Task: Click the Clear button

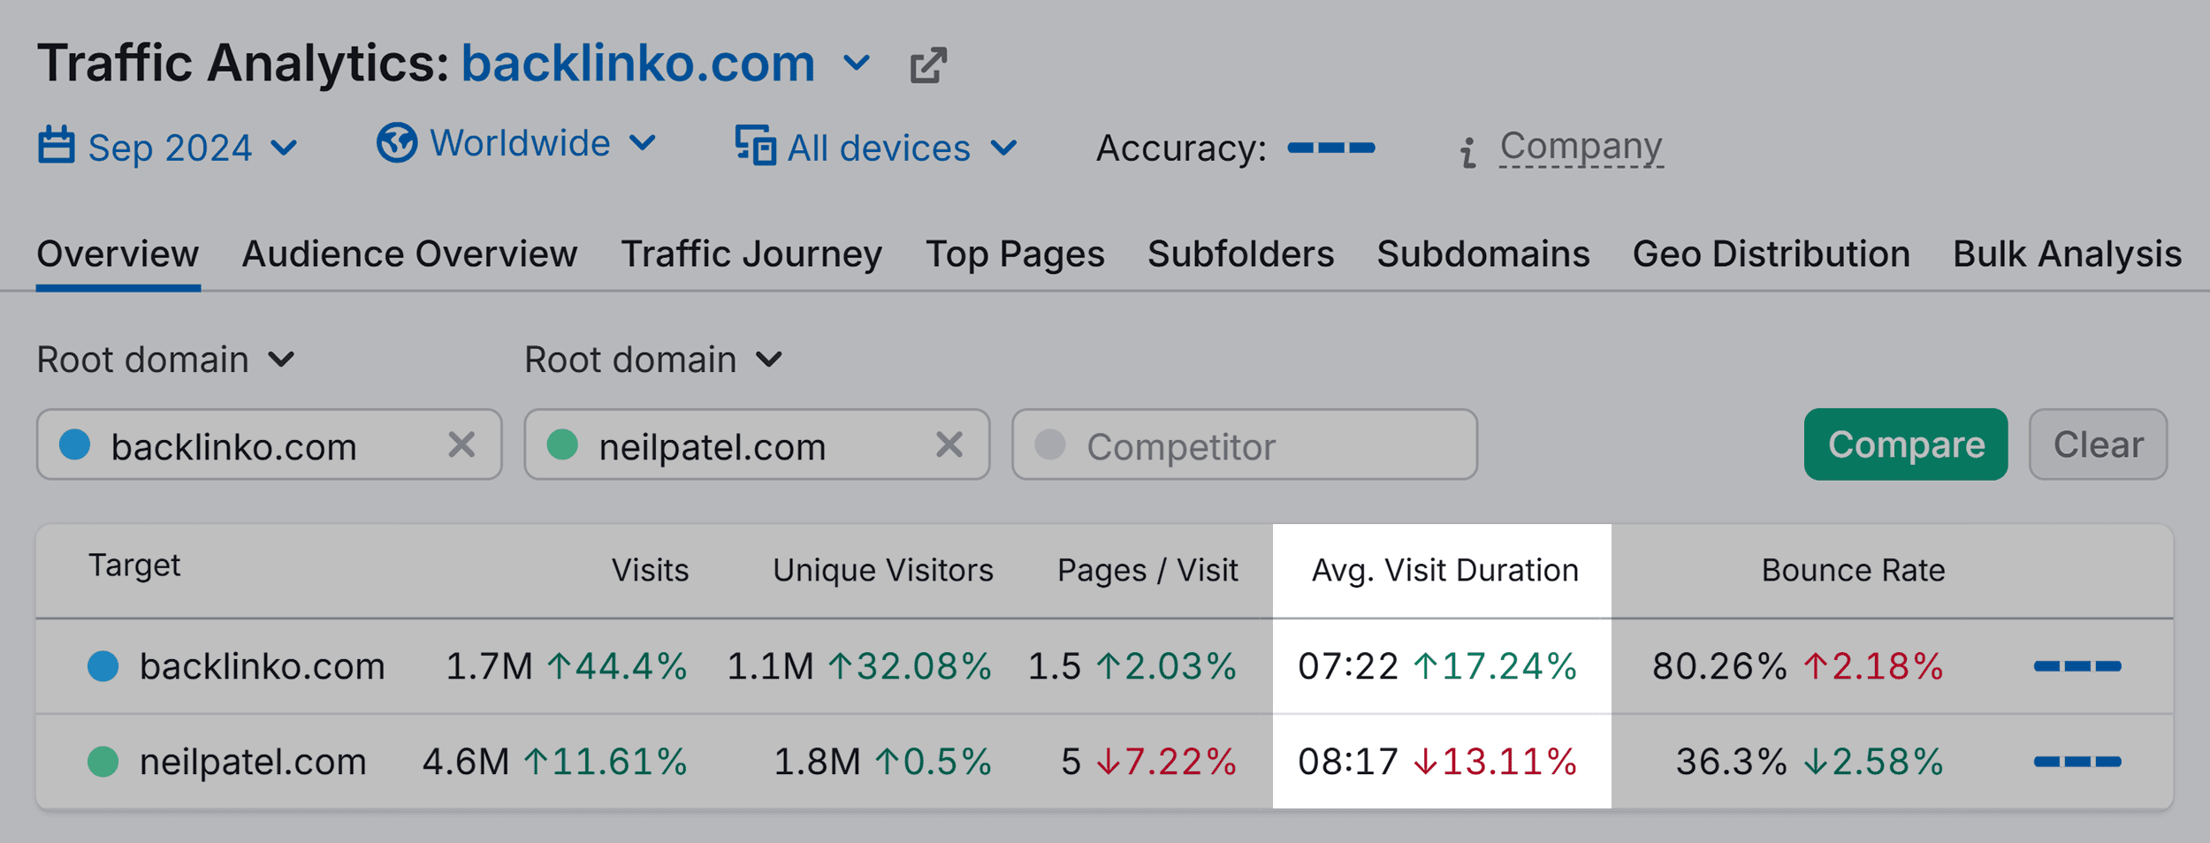Action: (2098, 444)
